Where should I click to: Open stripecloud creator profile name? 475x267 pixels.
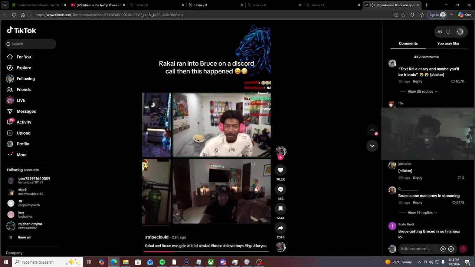157,237
